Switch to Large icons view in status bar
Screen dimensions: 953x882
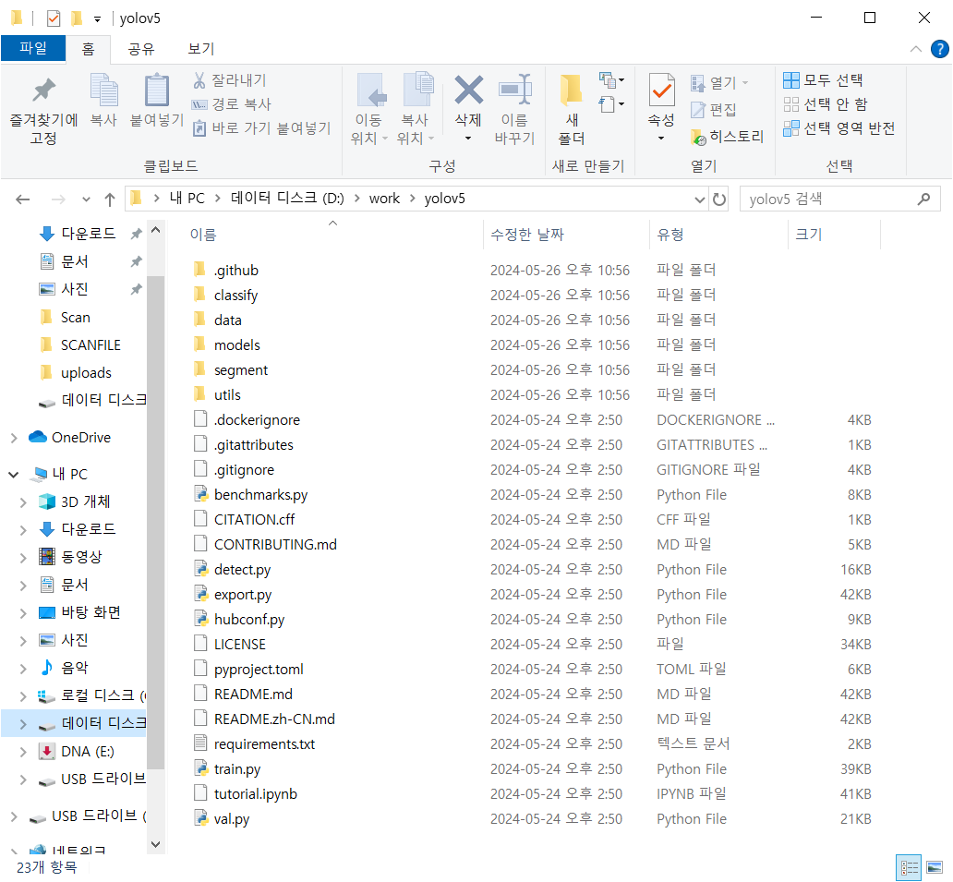coord(935,867)
